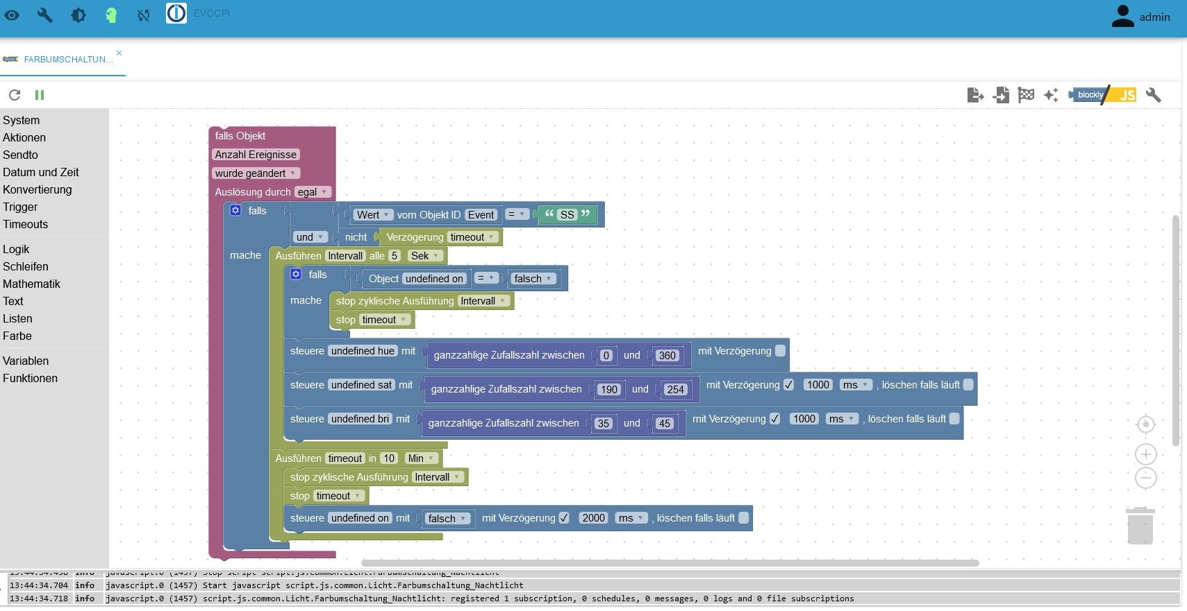The image size is (1187, 611).
Task: Open script settings wrench in toolbar
Action: click(1153, 95)
